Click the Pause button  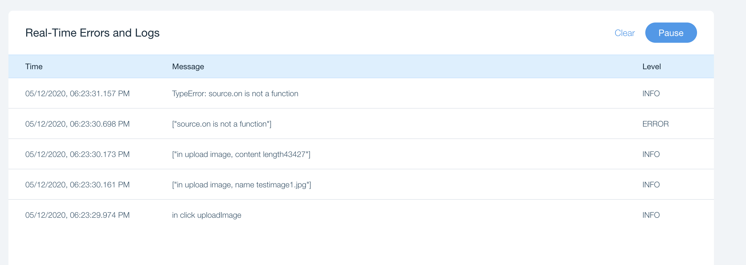[x=670, y=33]
